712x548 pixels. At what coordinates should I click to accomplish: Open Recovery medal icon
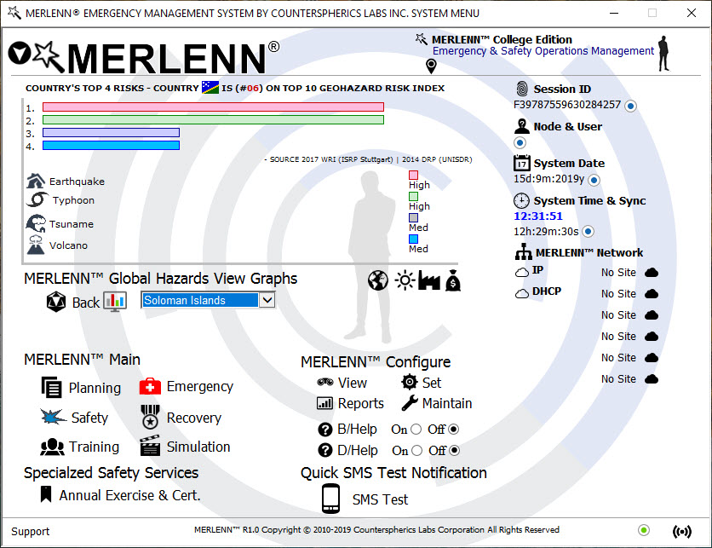coord(150,417)
